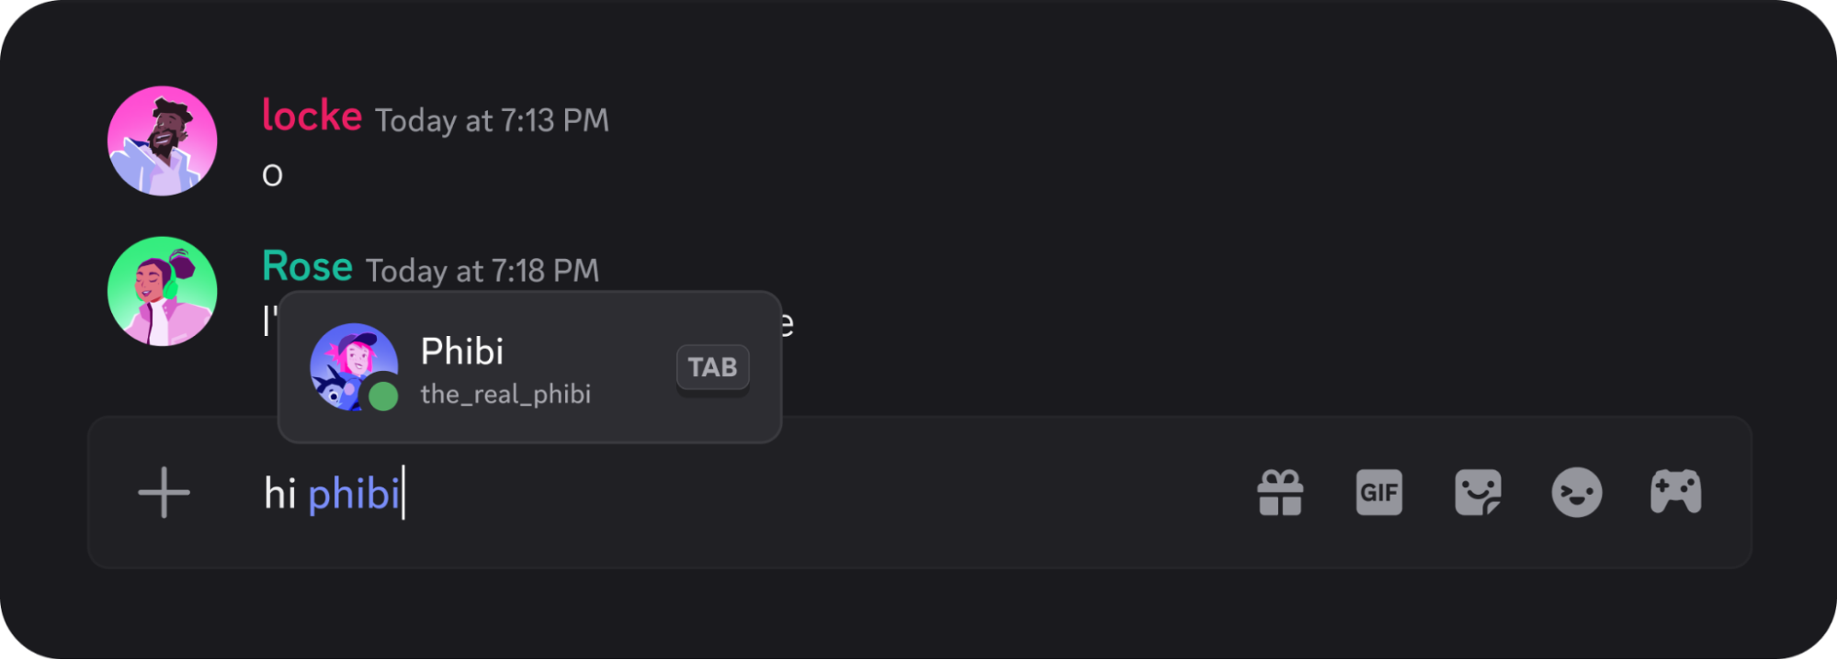Screen dimensions: 1837x660
Task: Click locke's message saying 'o'
Action: click(x=271, y=173)
